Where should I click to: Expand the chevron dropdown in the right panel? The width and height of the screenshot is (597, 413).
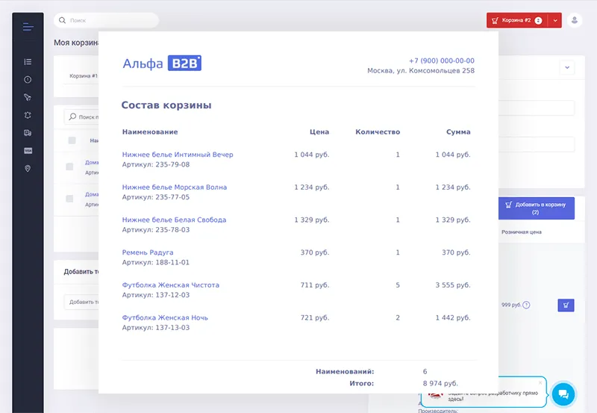coord(567,68)
